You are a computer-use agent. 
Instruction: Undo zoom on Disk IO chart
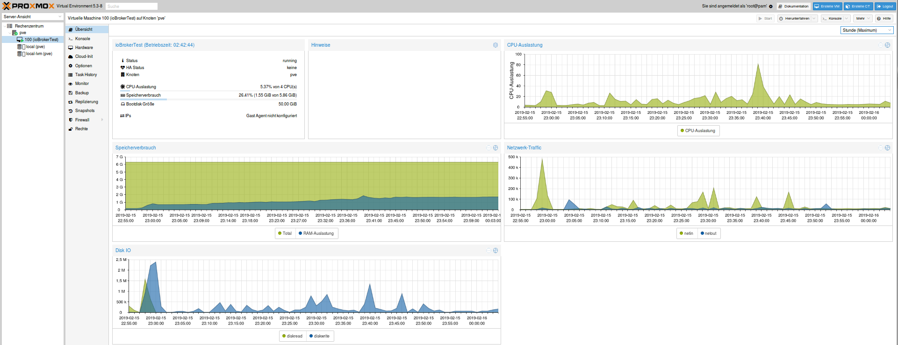[x=489, y=251]
